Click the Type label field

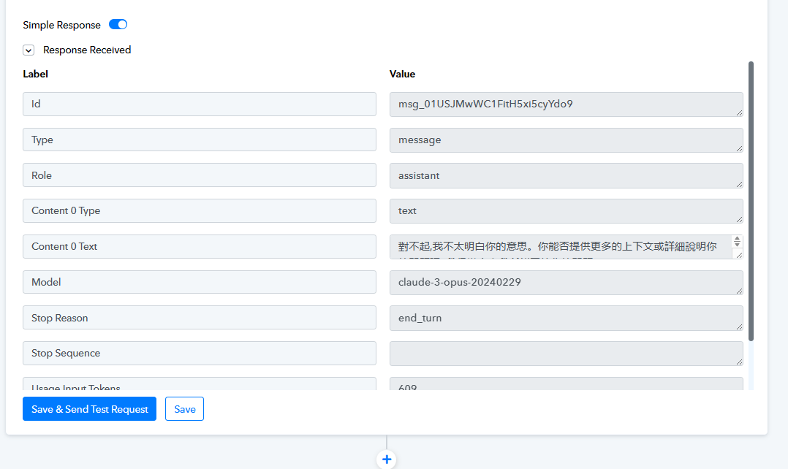[199, 140]
